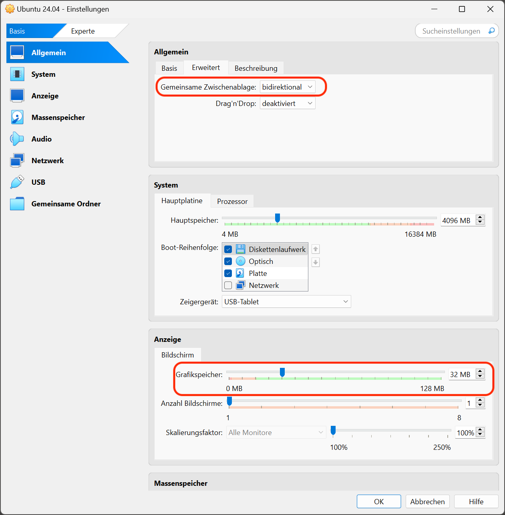Increase Hauptspeicher with up spinner
The image size is (505, 515).
480,218
